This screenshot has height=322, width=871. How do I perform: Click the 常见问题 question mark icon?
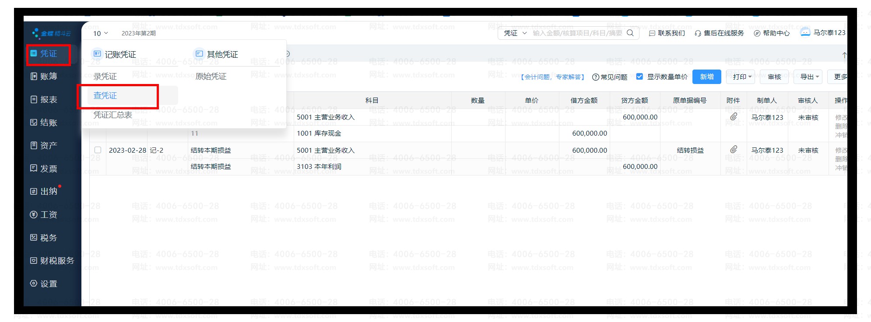point(595,77)
